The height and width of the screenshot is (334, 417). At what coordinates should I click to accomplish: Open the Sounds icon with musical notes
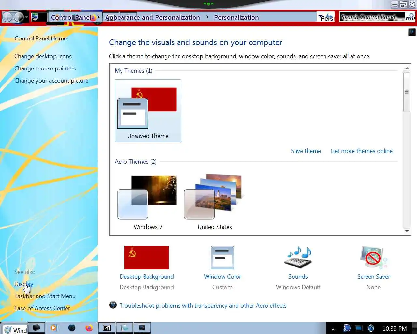(298, 257)
